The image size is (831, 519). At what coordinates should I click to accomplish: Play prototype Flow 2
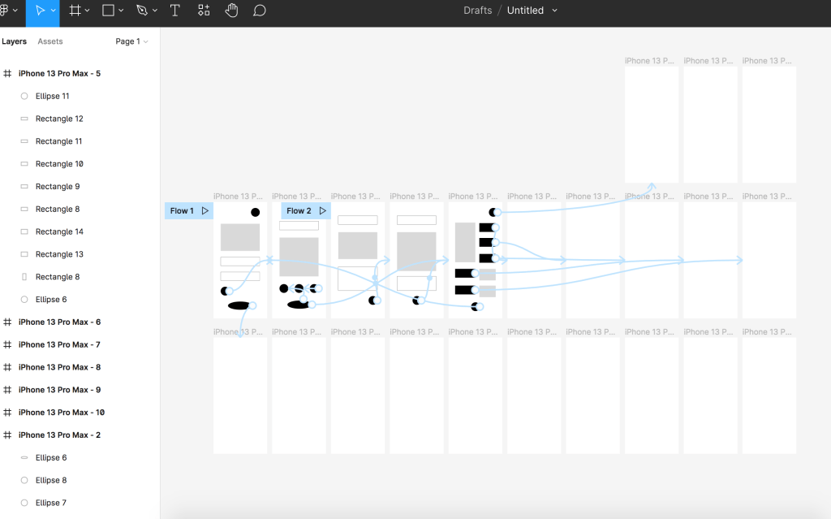tap(322, 211)
